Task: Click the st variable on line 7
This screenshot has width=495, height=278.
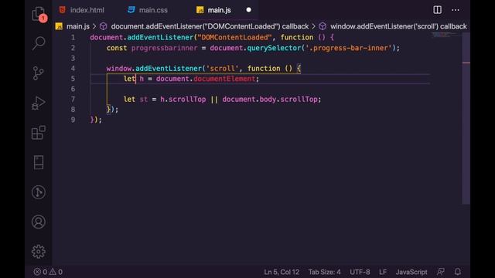Action: (144, 100)
